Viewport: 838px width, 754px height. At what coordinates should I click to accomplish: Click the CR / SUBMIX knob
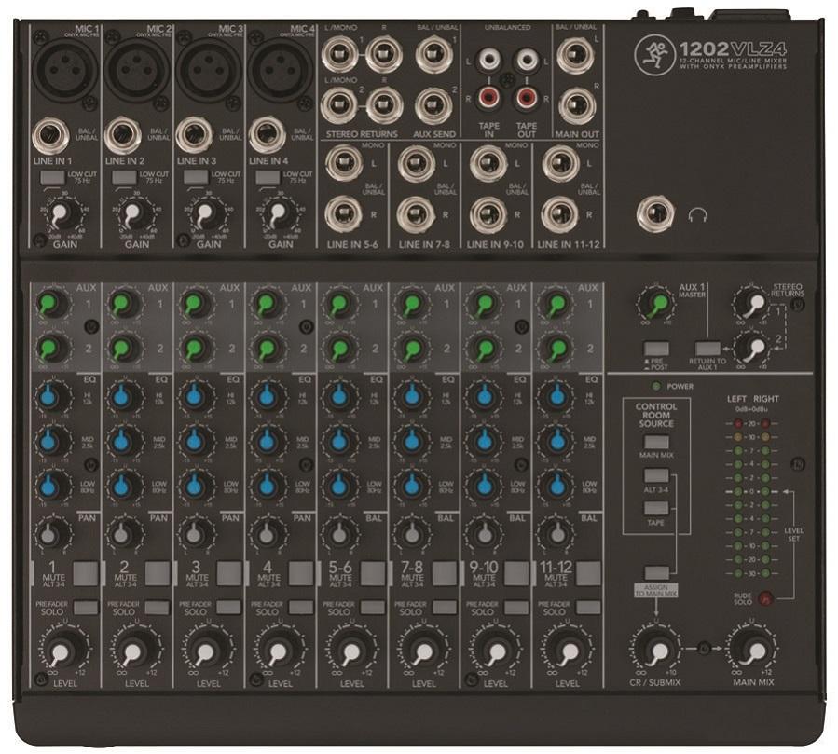[x=655, y=648]
